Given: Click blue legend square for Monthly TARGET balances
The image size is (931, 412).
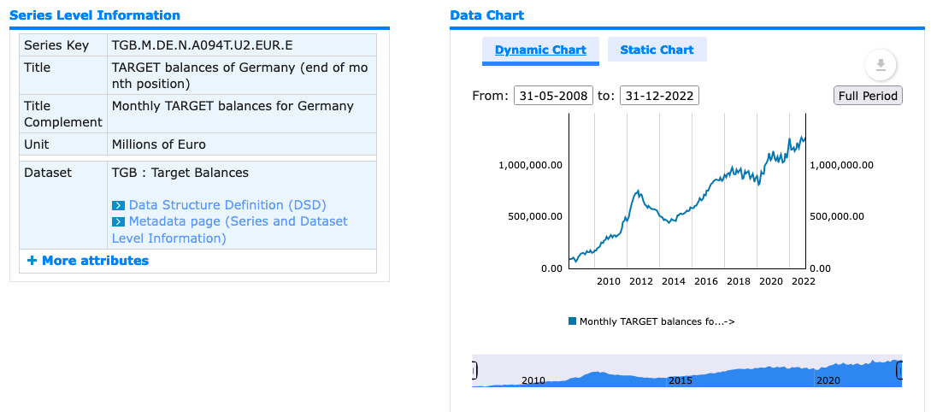Looking at the screenshot, I should click(573, 321).
